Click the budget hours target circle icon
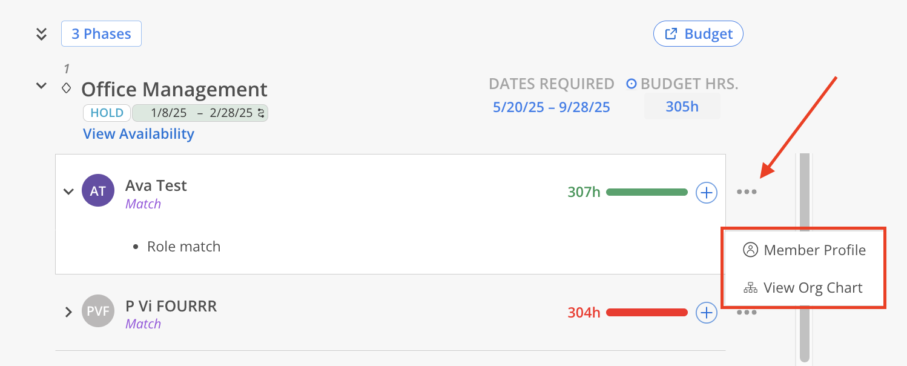Image resolution: width=907 pixels, height=366 pixels. click(631, 84)
